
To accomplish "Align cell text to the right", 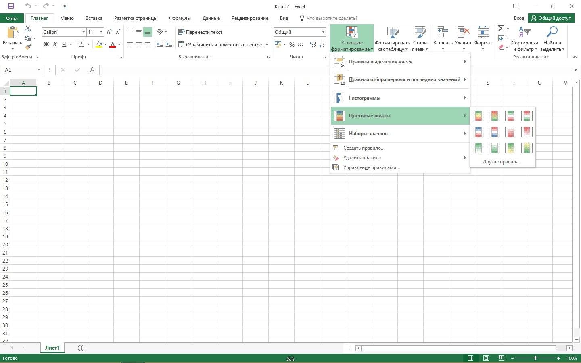I will [x=148, y=44].
